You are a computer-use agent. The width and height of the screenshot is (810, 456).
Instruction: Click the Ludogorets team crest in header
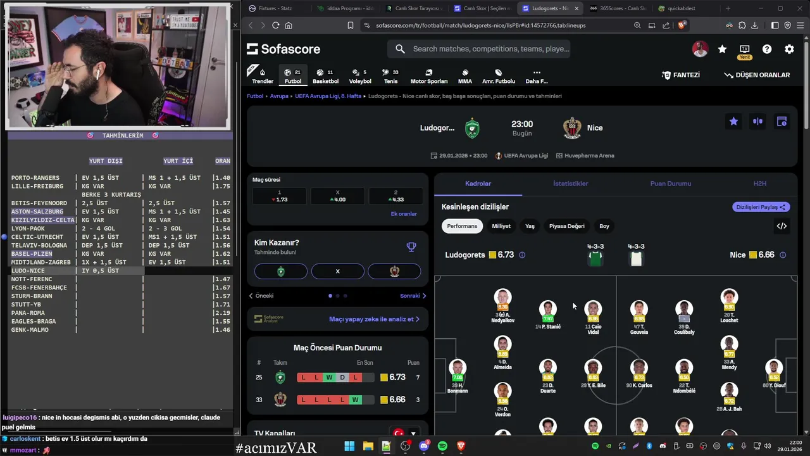tap(472, 128)
